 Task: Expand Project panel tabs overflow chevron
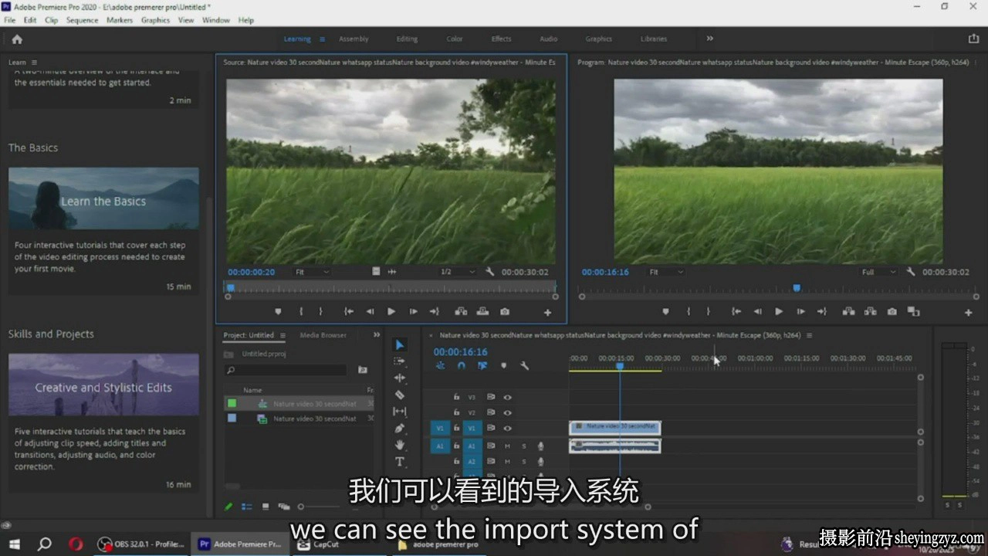377,335
